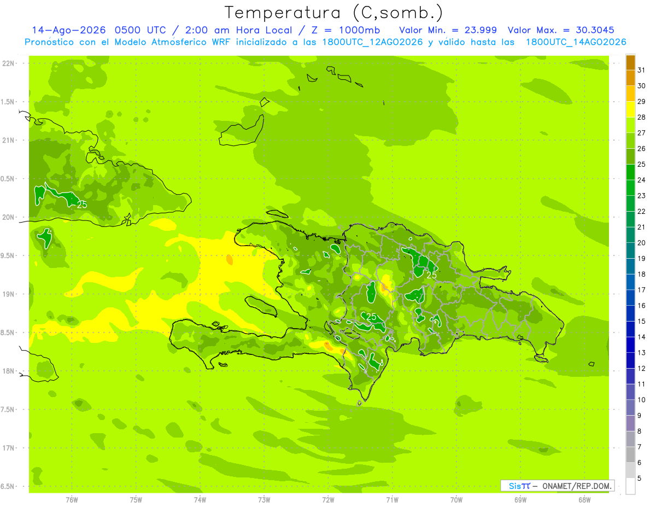Click the legend value label '20'
Viewport: 656px width, 507px height.
[641, 243]
